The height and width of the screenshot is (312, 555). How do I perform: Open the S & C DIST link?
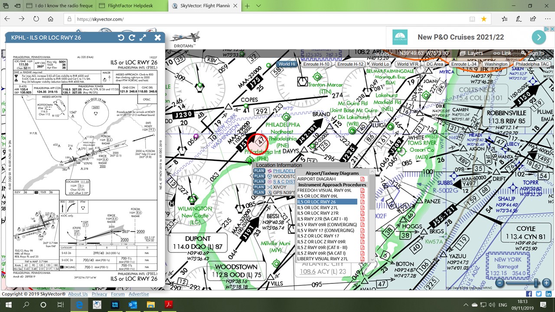pos(284,182)
